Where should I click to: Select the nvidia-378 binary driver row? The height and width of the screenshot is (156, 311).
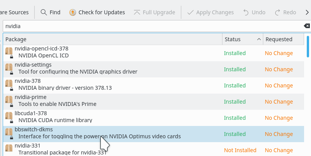(x=115, y=86)
